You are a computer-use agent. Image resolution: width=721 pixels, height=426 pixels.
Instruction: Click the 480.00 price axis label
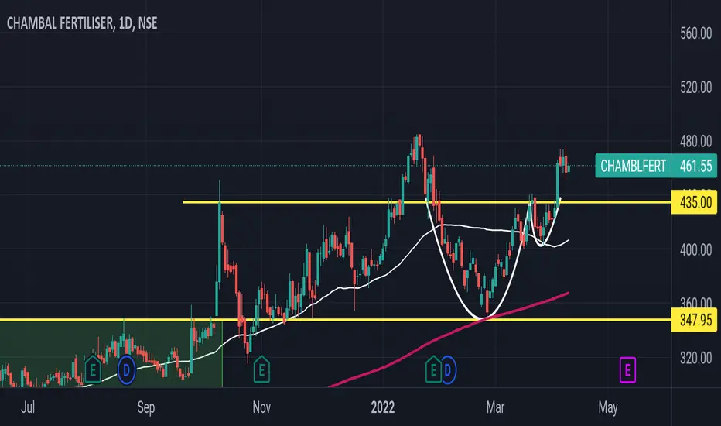coord(695,142)
